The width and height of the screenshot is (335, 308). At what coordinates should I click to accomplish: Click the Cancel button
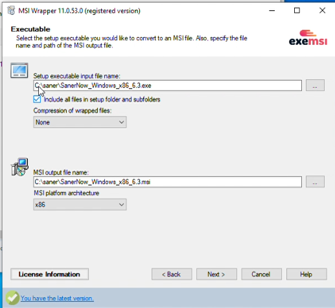point(261,274)
